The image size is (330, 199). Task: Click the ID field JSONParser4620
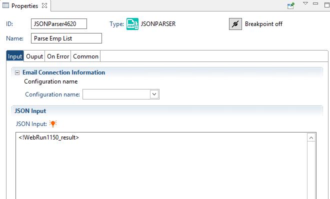click(59, 24)
